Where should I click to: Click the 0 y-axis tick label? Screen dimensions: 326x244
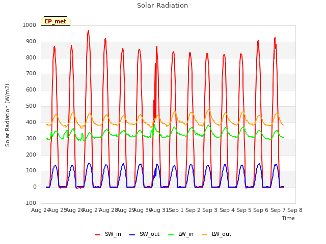coord(35,187)
